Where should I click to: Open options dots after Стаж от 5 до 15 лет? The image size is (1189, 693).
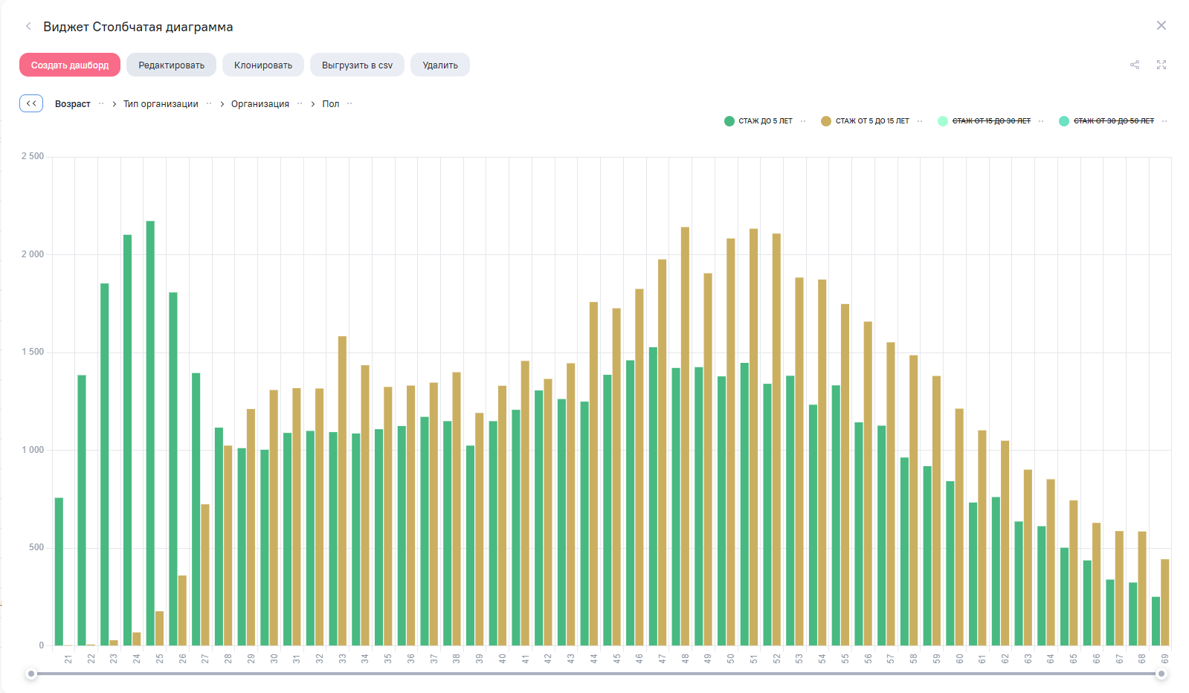click(920, 121)
